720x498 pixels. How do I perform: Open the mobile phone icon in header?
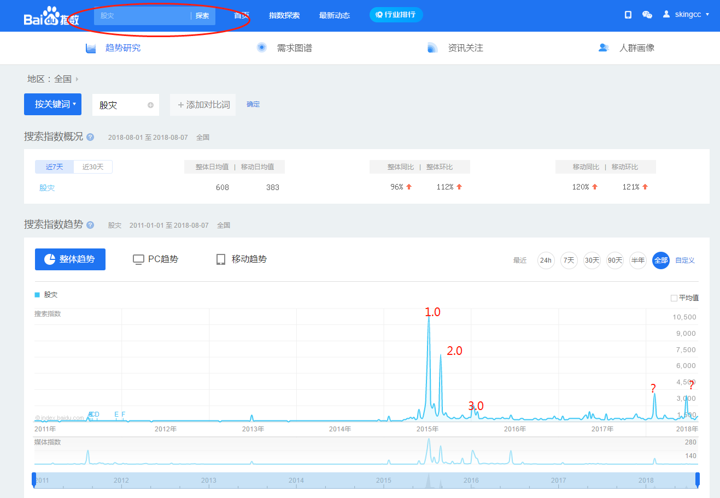[628, 15]
